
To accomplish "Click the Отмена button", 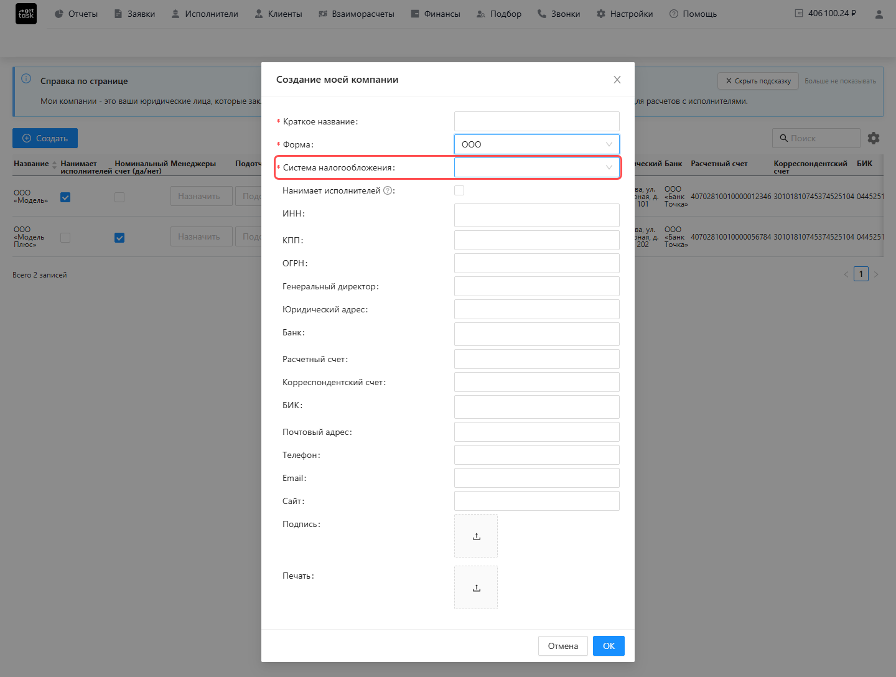I will 563,646.
